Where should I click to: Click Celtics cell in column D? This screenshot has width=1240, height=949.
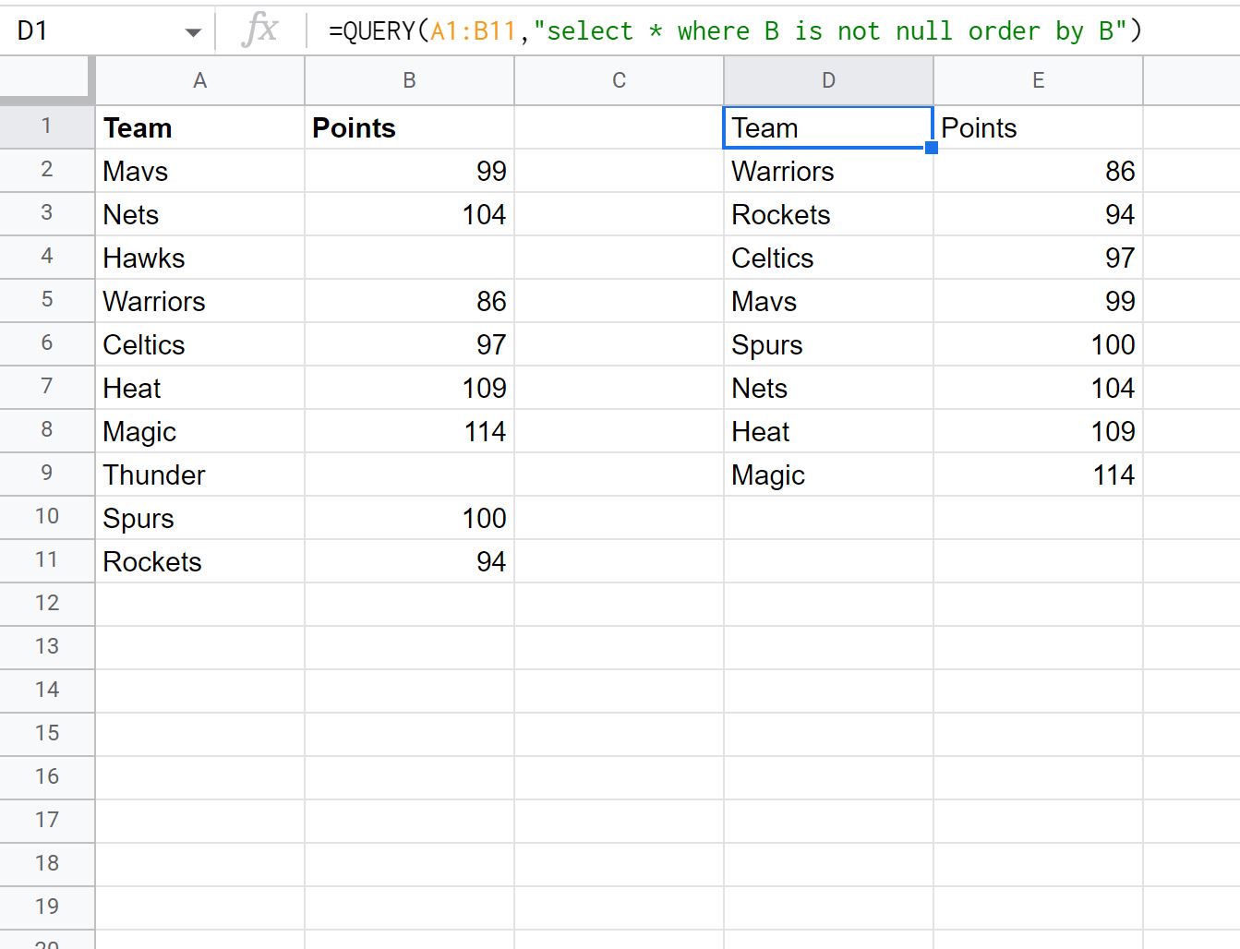pos(828,258)
